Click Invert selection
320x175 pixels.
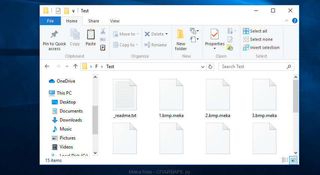(261, 47)
